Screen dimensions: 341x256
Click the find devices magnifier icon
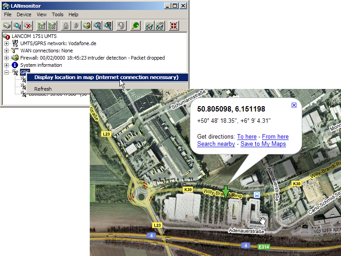(18, 26)
